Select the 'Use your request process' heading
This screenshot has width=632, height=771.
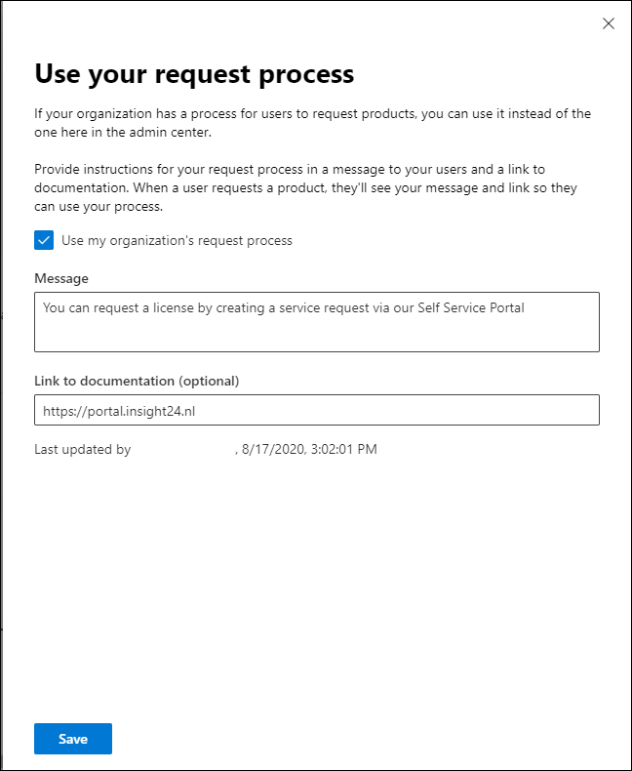pos(194,74)
